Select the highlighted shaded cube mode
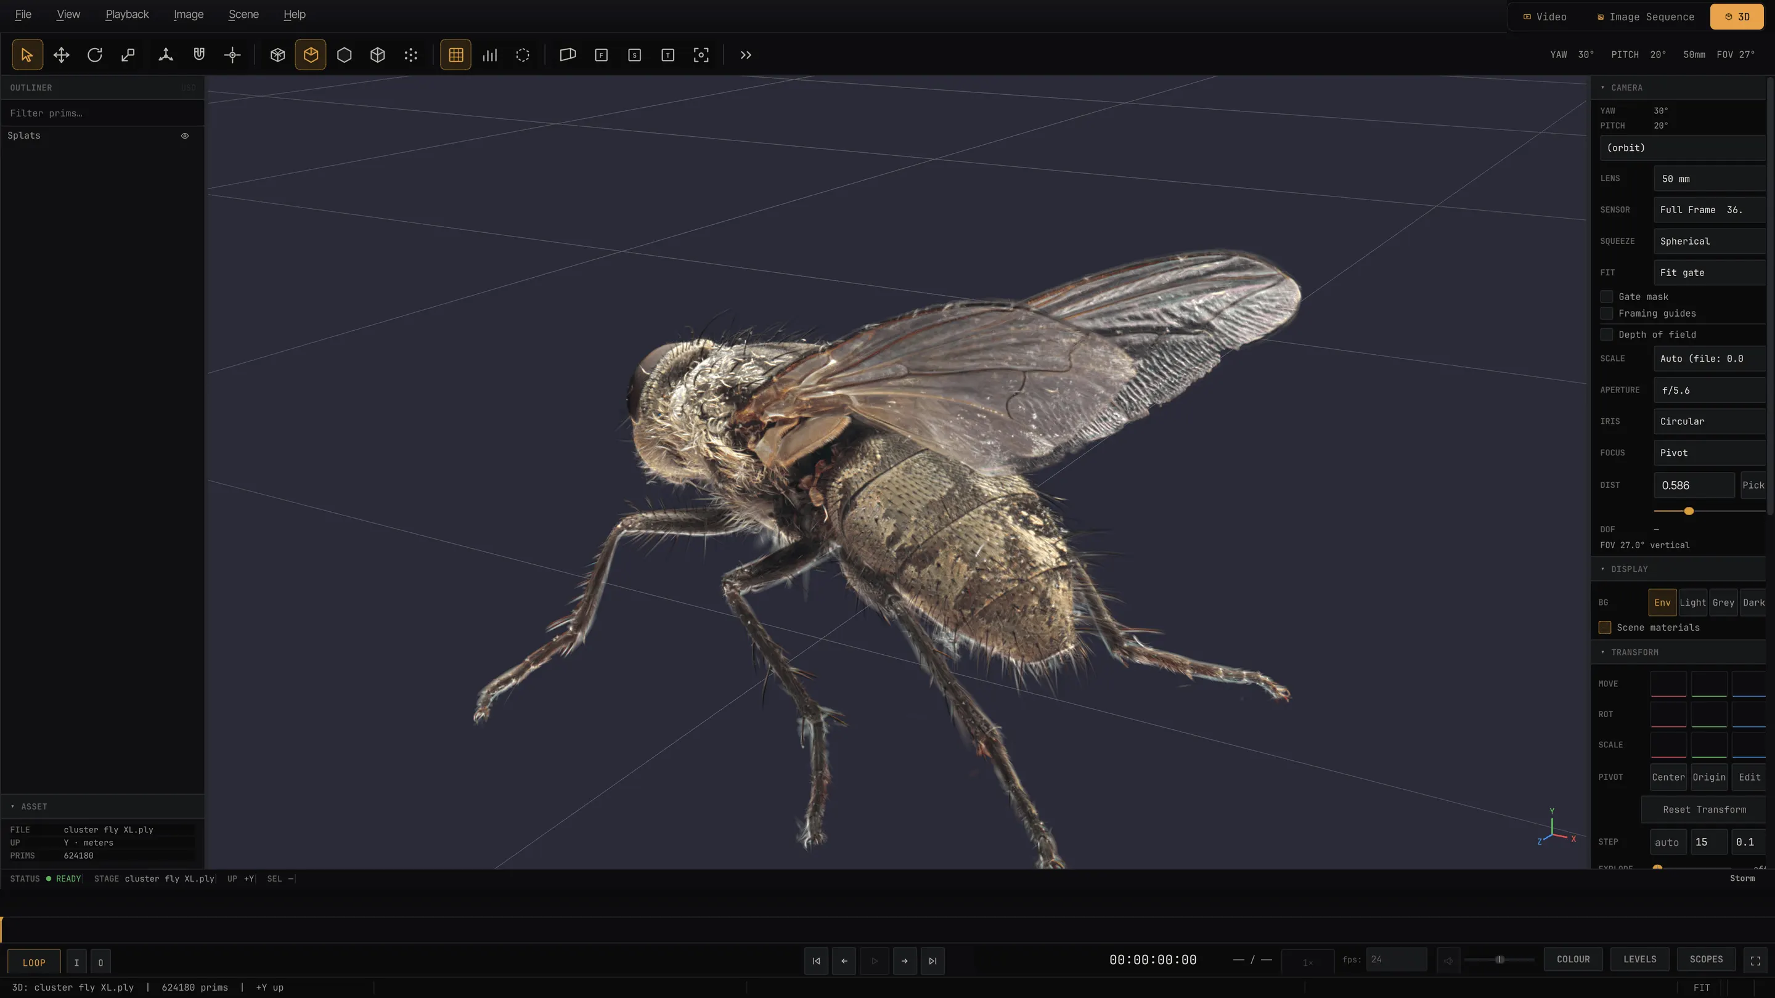Image resolution: width=1775 pixels, height=998 pixels. [311, 55]
